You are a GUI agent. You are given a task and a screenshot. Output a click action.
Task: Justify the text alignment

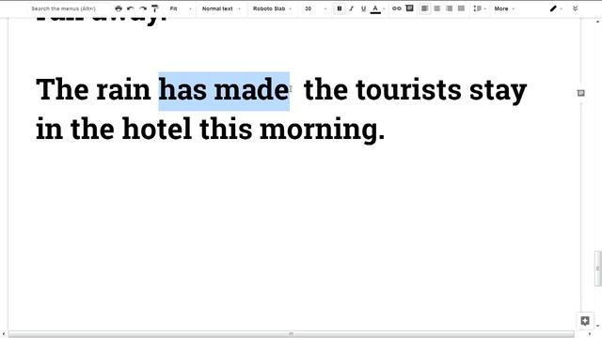coord(461,8)
